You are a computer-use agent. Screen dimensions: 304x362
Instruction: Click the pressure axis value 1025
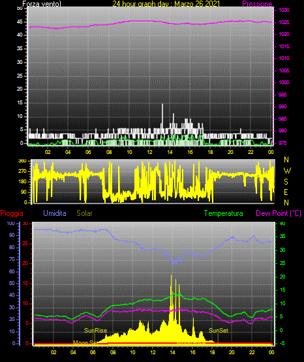pyautogui.click(x=284, y=22)
